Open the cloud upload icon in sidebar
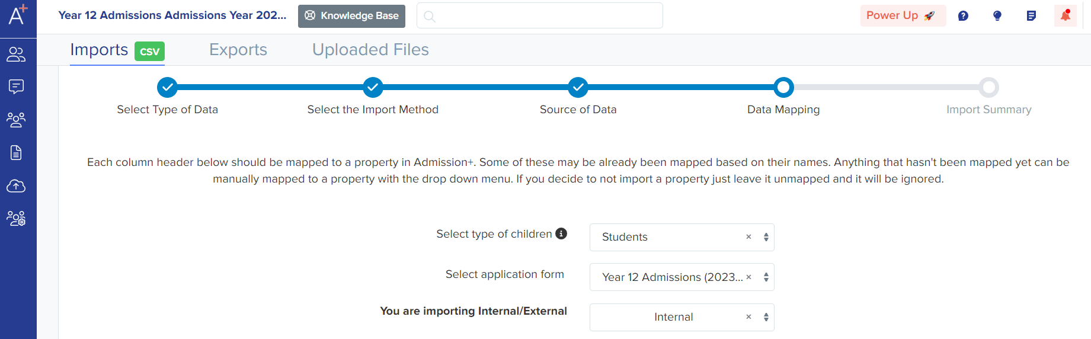 click(16, 186)
